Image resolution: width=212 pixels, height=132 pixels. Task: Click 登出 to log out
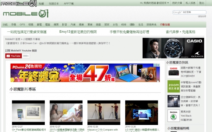click(201, 3)
